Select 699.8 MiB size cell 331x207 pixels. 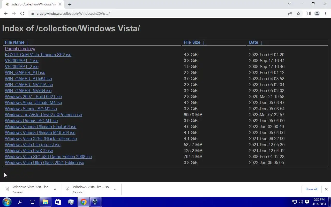click(193, 115)
